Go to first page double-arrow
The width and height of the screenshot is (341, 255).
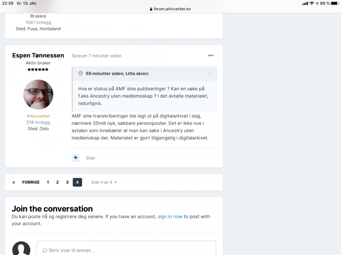tap(14, 182)
